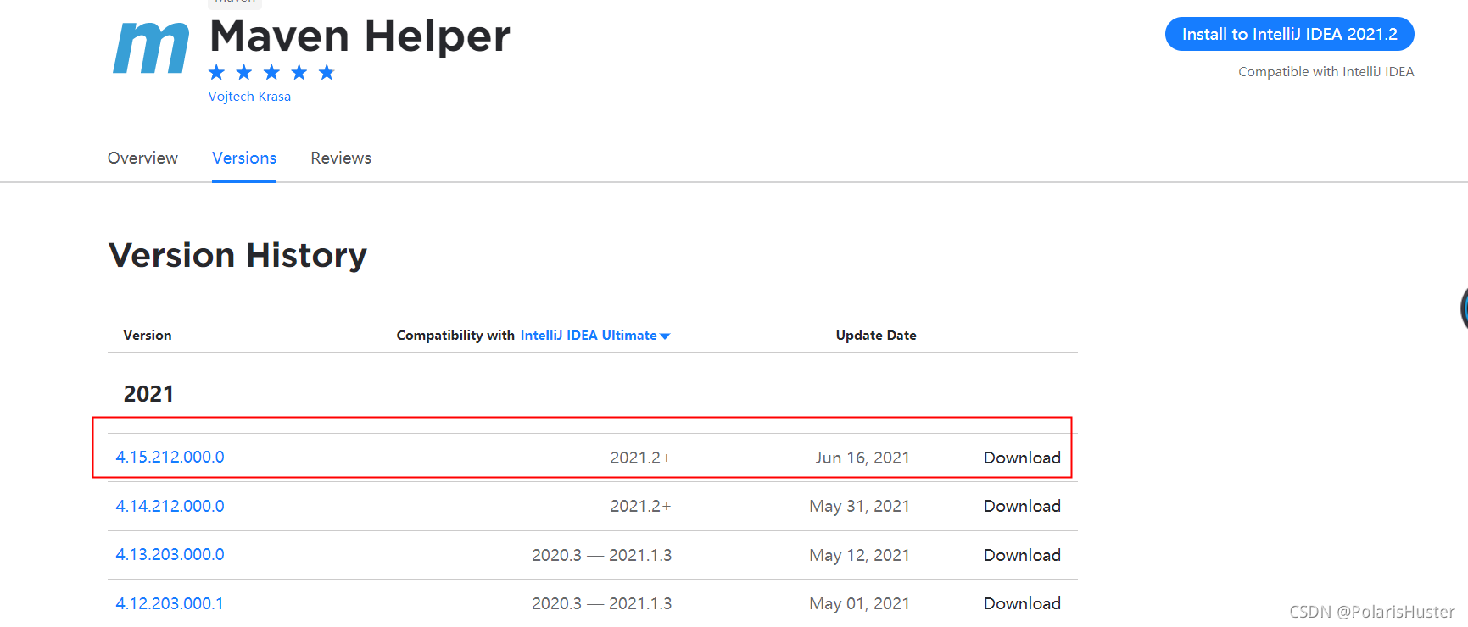Open version 4.13.203.000.0 details
1468x627 pixels.
point(170,554)
